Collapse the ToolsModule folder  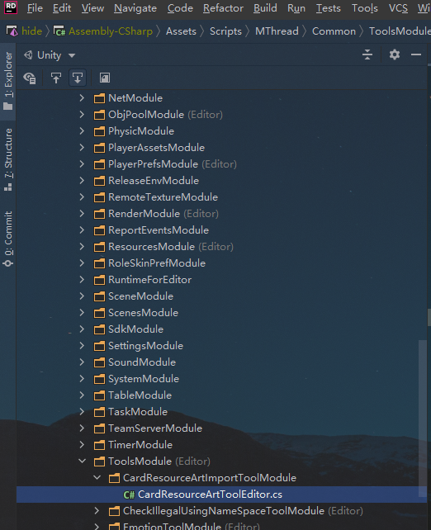pos(82,461)
